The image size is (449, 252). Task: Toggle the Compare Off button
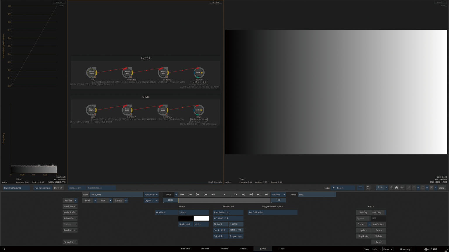(x=75, y=188)
